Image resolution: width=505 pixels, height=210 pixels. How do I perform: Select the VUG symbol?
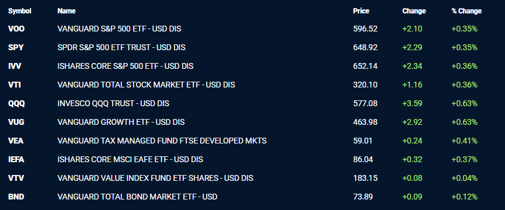(x=16, y=122)
